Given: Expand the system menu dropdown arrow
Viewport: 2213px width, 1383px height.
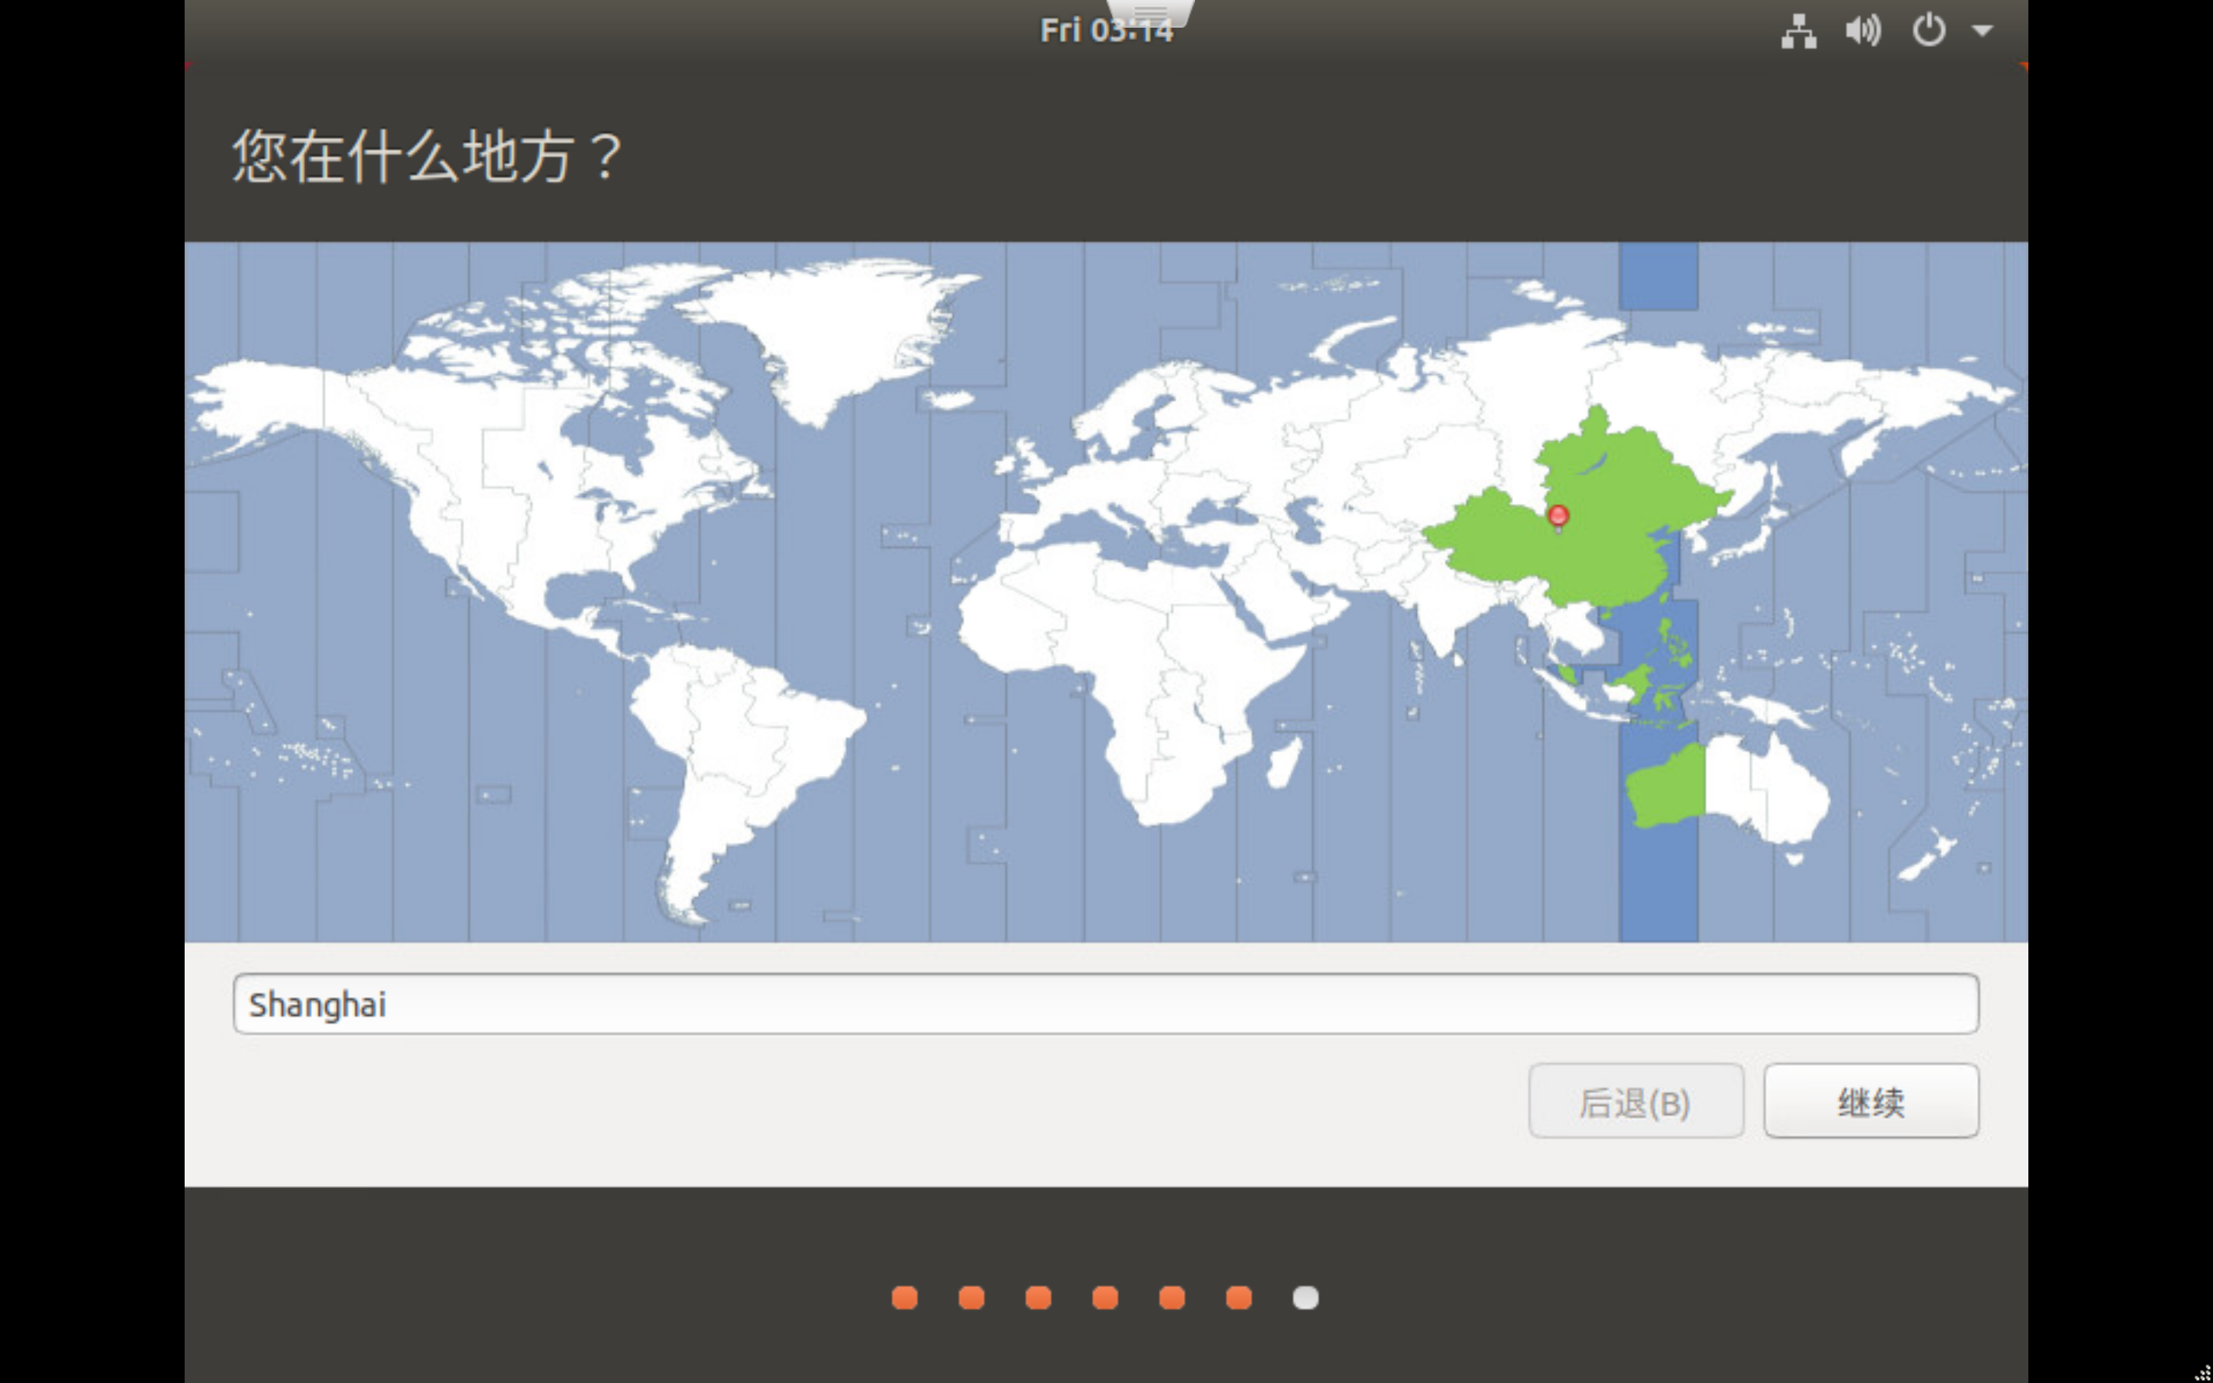Looking at the screenshot, I should [x=1981, y=31].
